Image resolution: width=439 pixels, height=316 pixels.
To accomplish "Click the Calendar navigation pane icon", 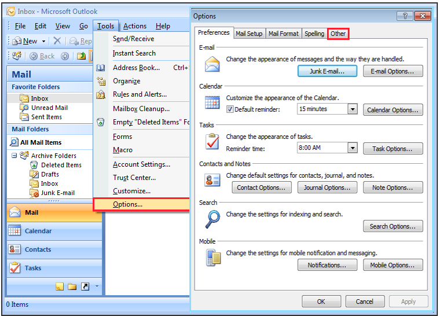I will pyautogui.click(x=14, y=230).
